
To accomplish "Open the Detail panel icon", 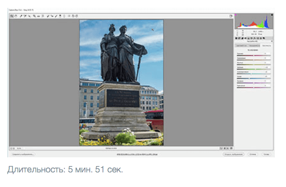I will click(243, 38).
